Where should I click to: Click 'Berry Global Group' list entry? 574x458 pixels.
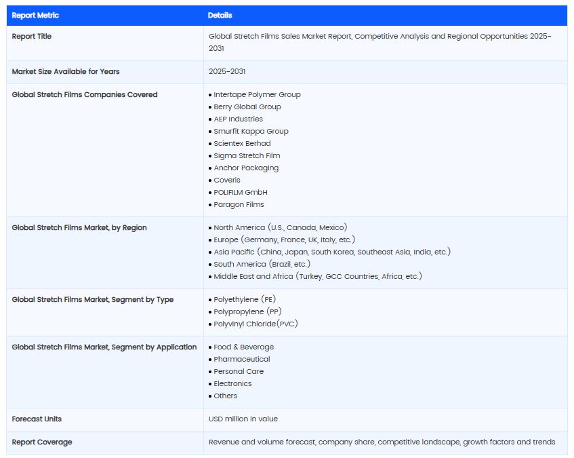(247, 107)
